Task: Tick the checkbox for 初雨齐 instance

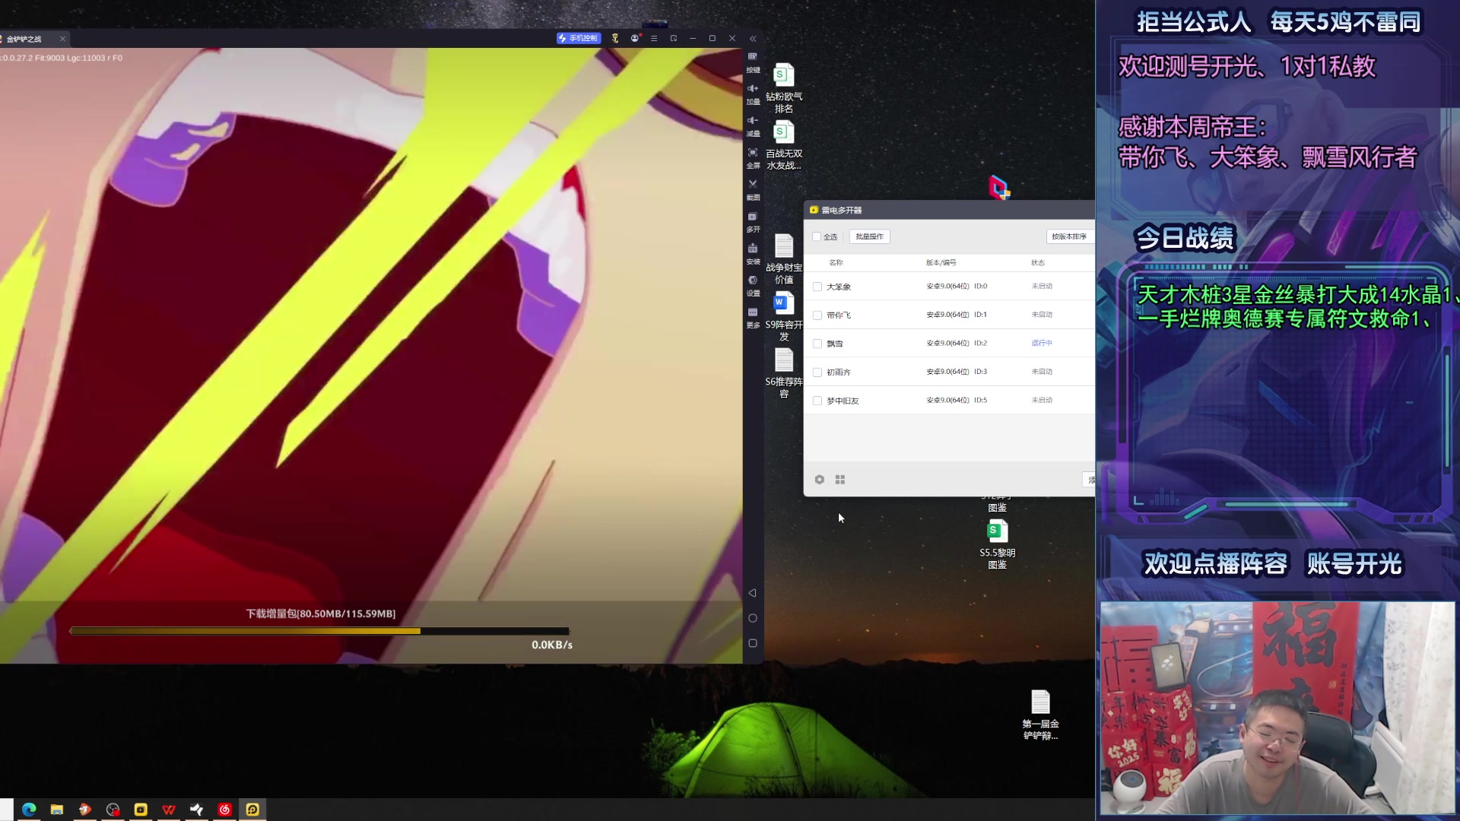Action: (x=817, y=372)
